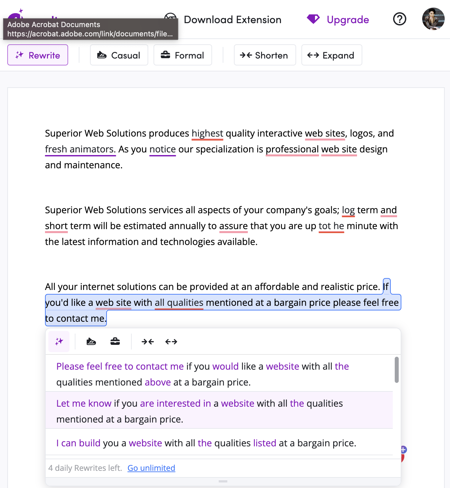Click the underlined word 'log'
The height and width of the screenshot is (488, 450).
click(348, 210)
